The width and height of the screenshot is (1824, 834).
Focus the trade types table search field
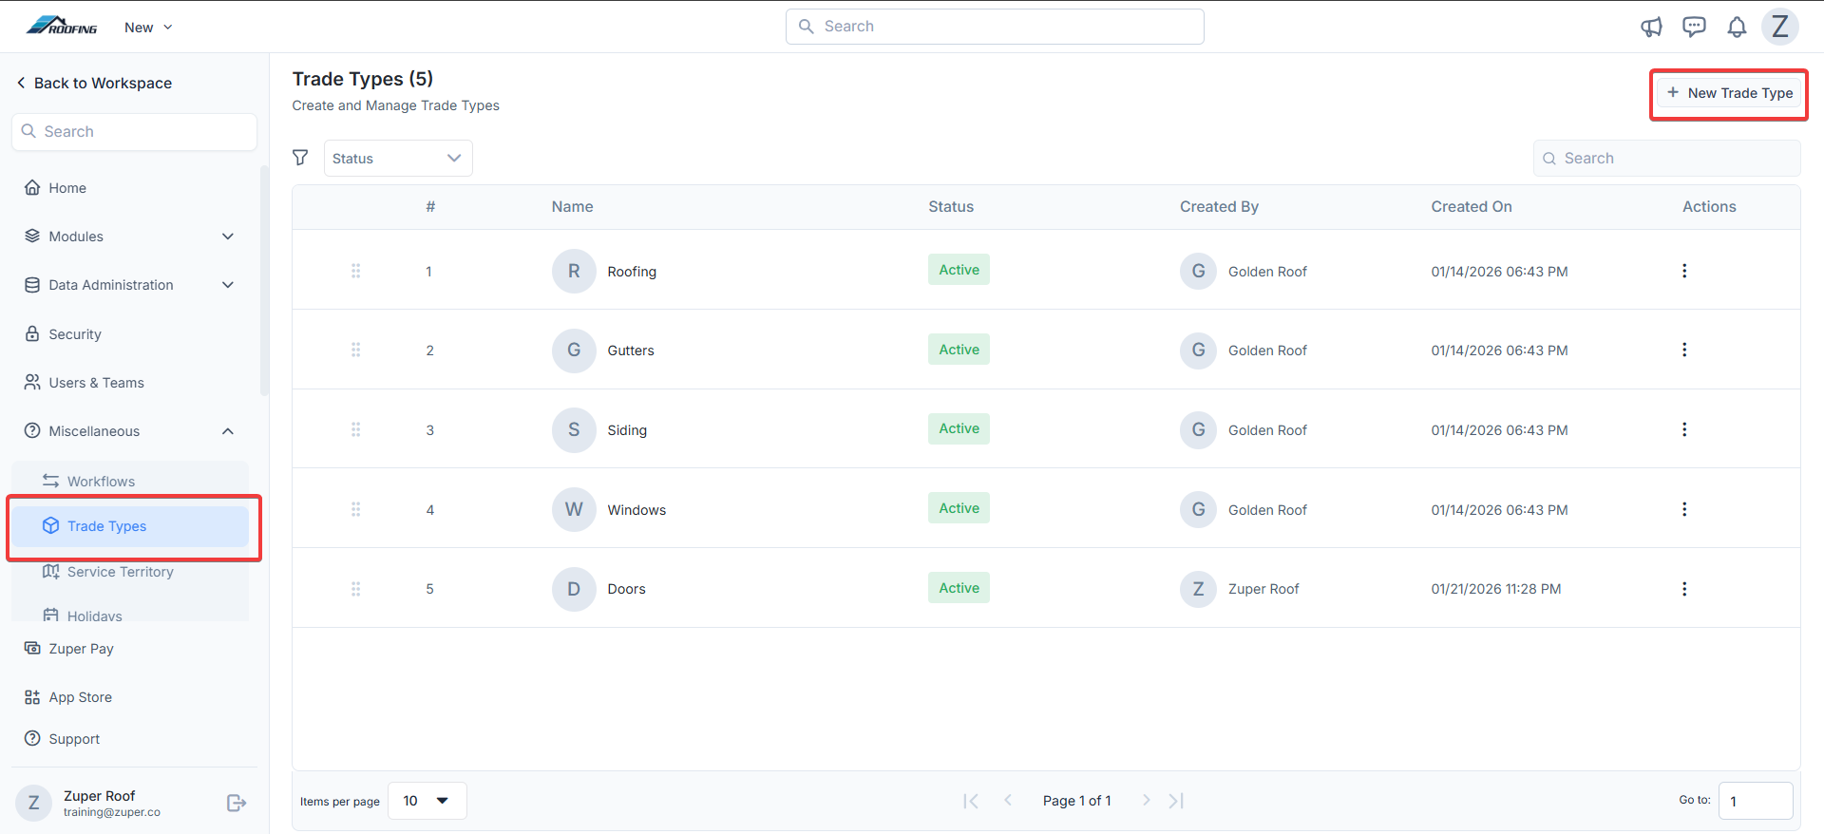click(1666, 159)
